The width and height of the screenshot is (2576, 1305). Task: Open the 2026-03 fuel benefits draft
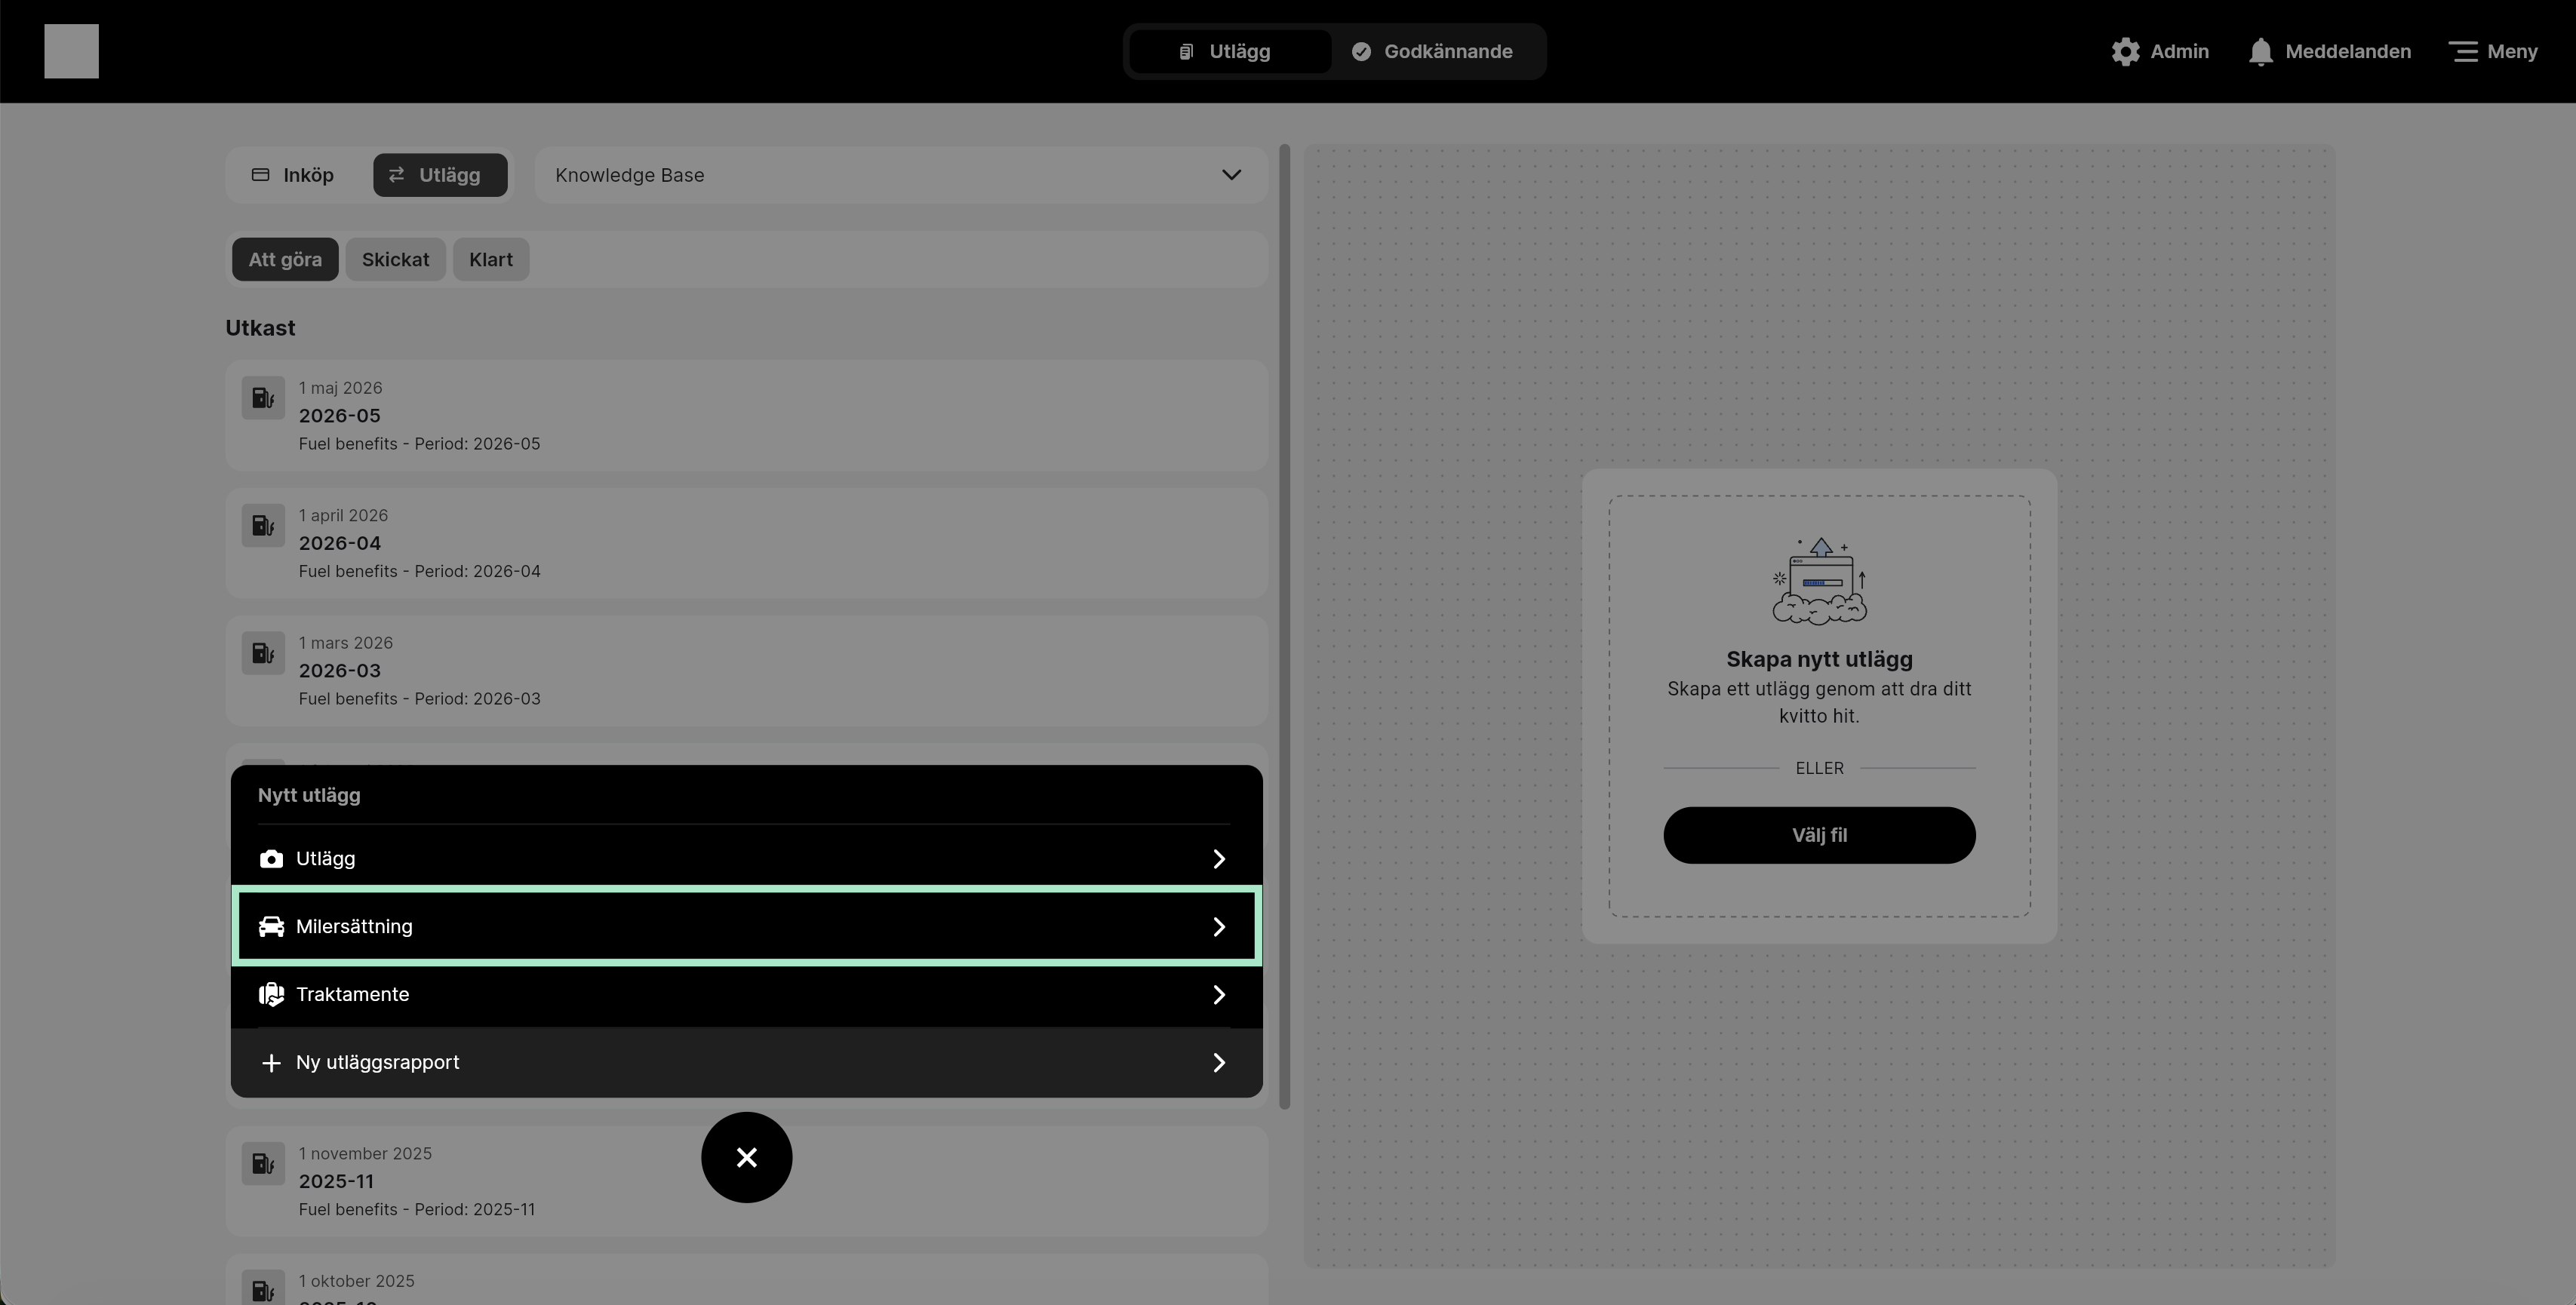click(746, 671)
